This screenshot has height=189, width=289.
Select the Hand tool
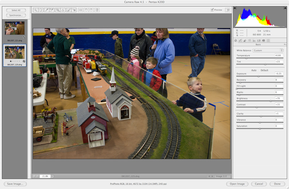41,10
